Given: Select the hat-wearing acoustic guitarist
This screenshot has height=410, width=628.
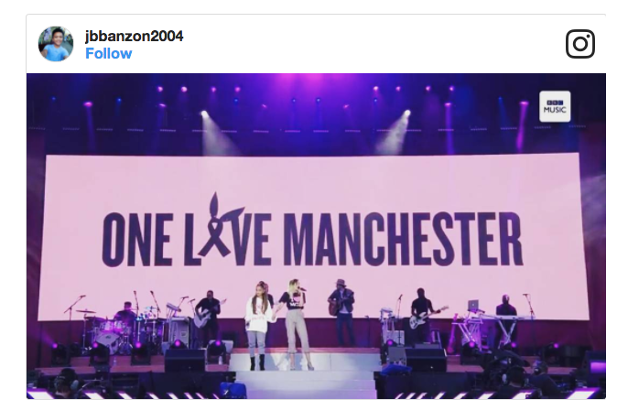Looking at the screenshot, I should [x=342, y=312].
